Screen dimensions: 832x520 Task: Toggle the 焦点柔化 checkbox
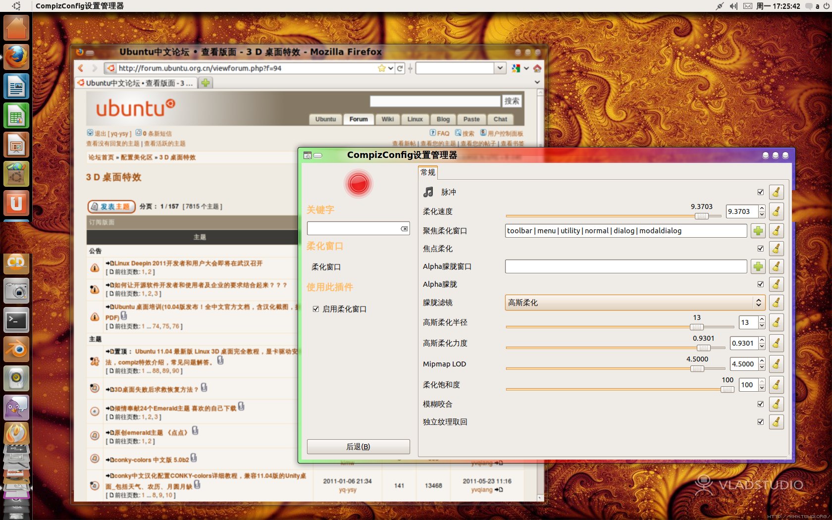point(760,249)
